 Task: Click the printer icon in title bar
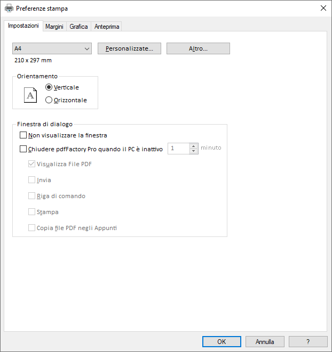9,9
